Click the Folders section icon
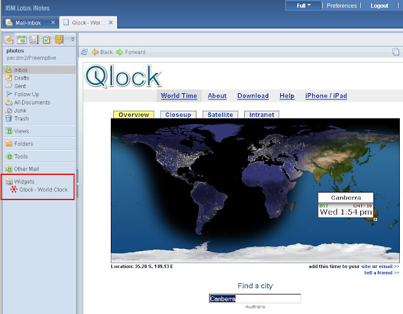Viewport: 403px width, 314px height. click(x=9, y=143)
